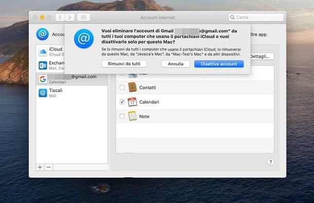
Task: Show all preferences via the grid icon
Action: click(x=83, y=17)
